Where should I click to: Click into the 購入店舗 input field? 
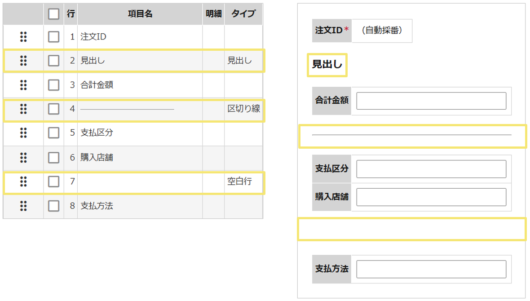[431, 197]
